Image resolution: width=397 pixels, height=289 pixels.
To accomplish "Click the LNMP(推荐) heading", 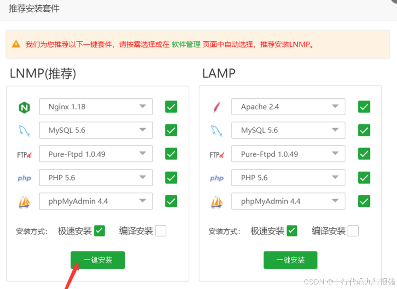I will [43, 73].
